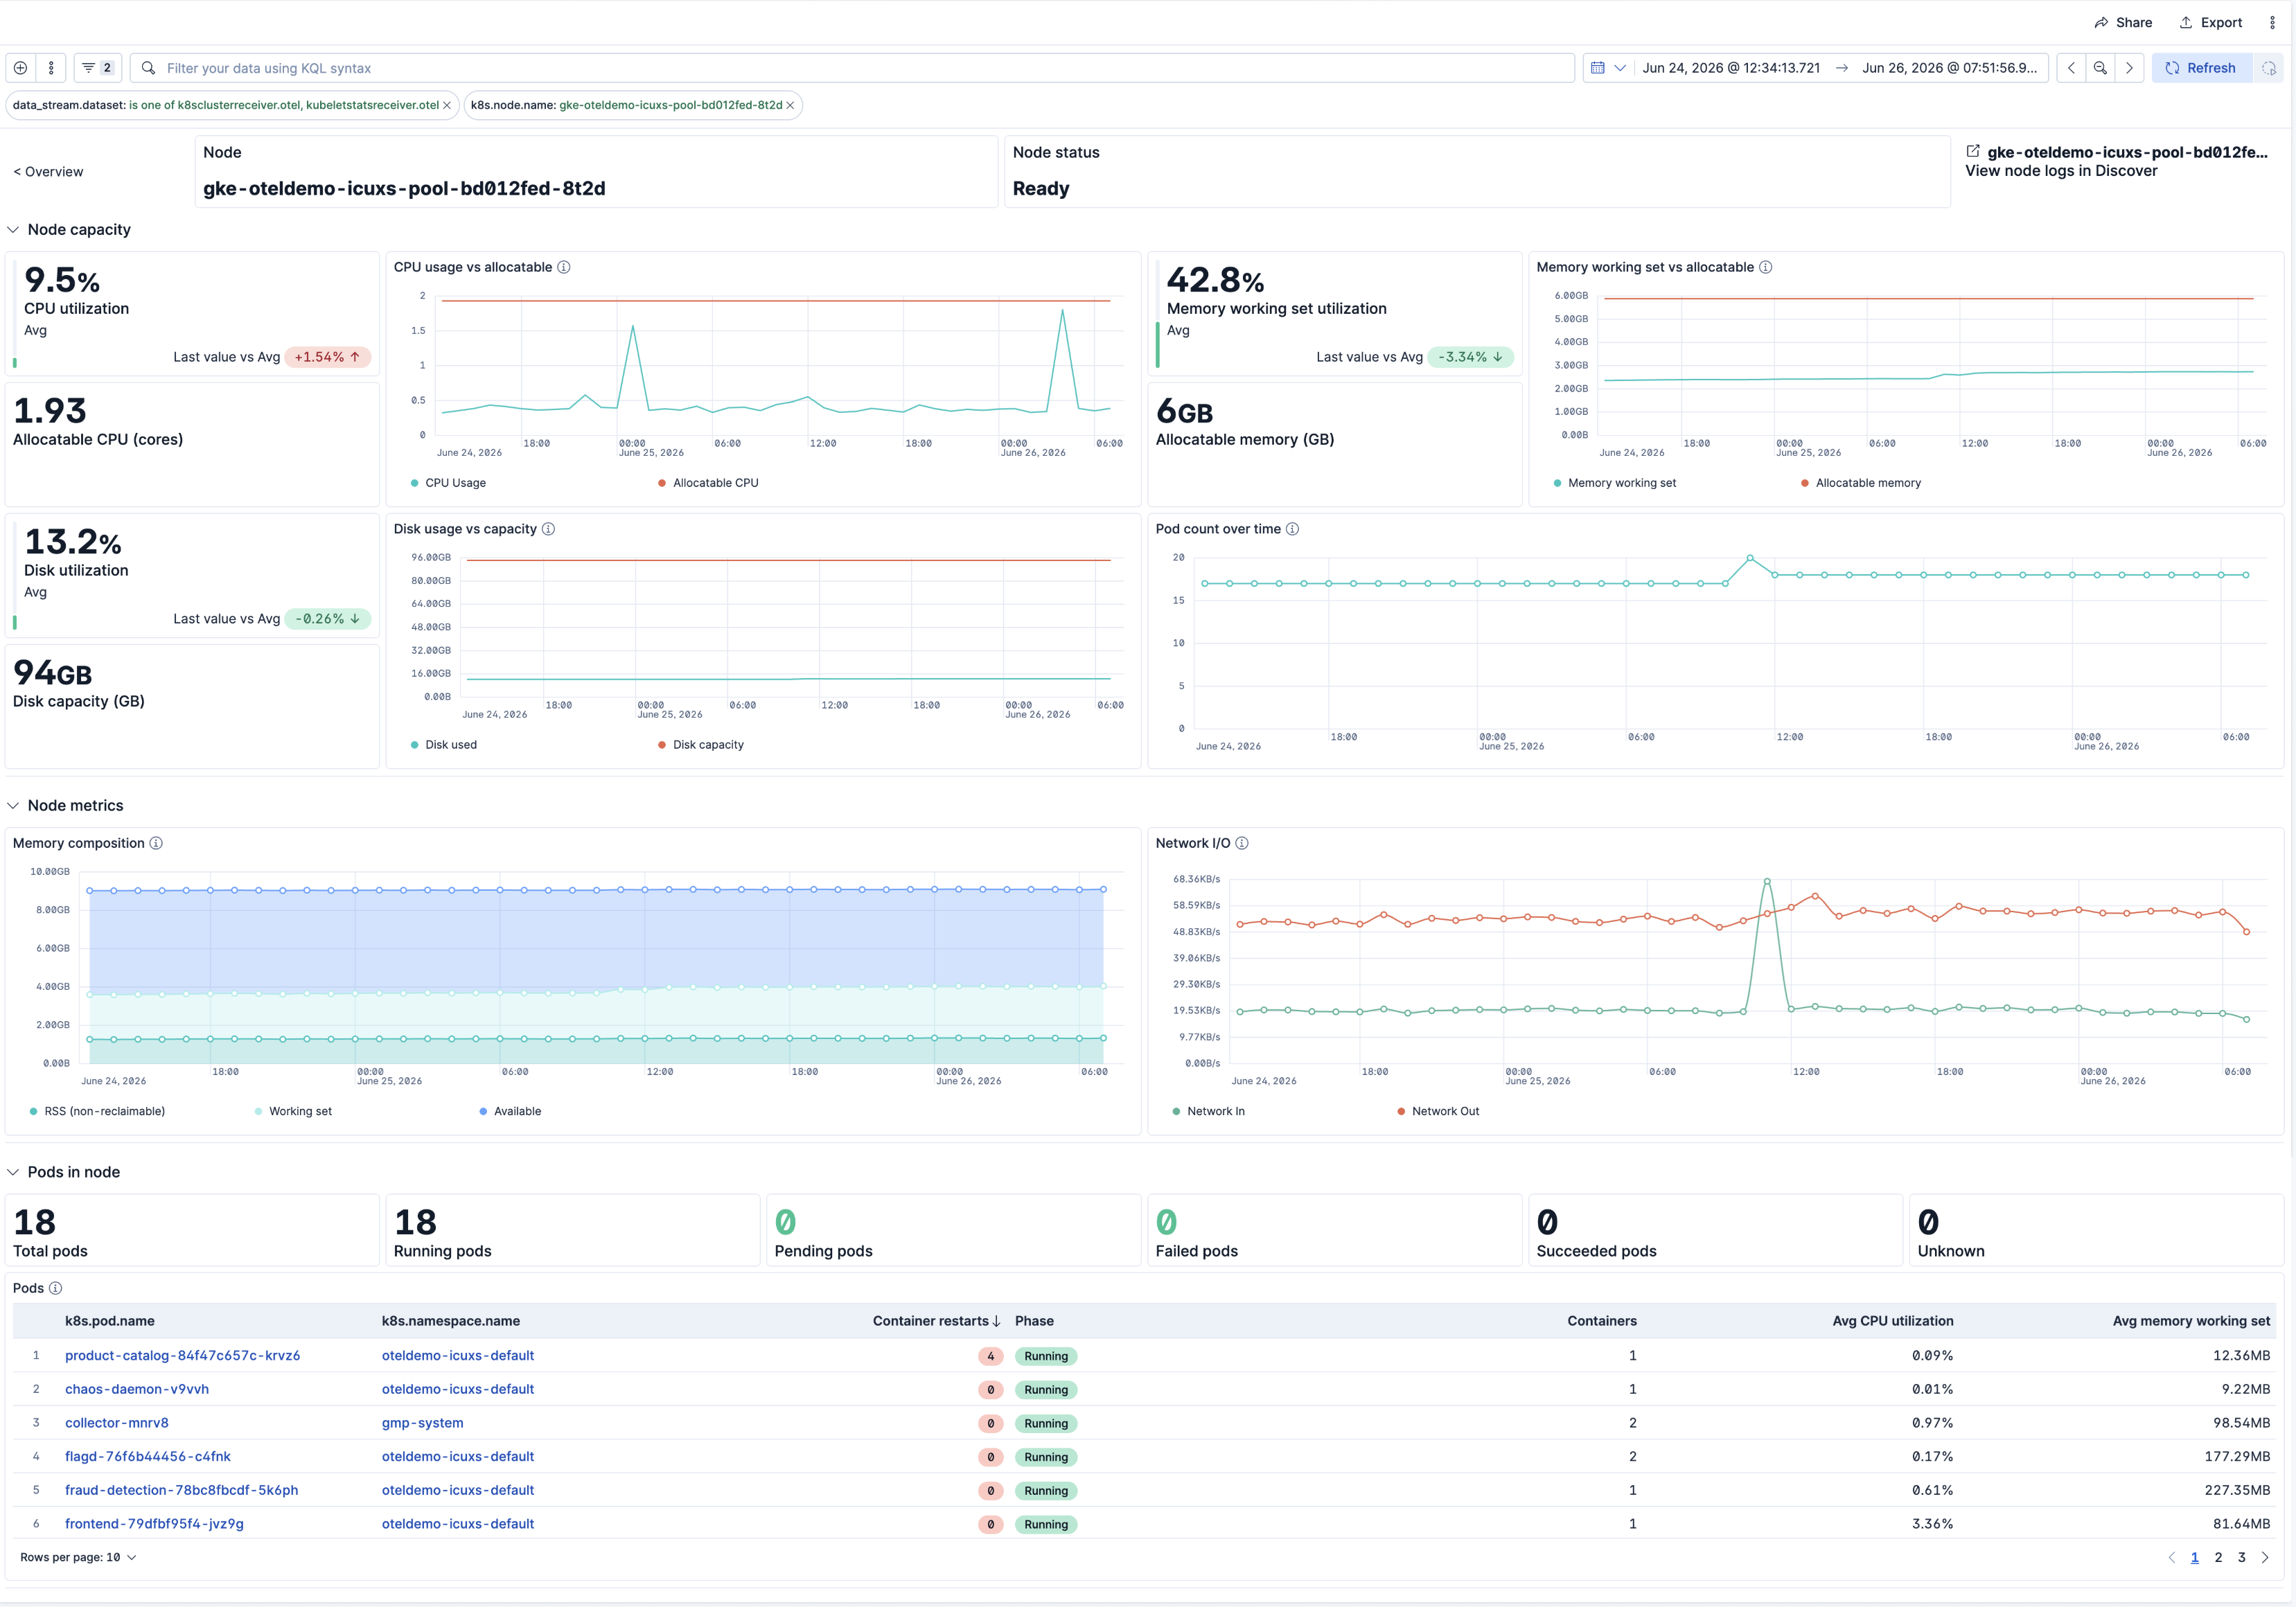
Task: Click info icon for Memory working set vs allocatable
Action: pos(1766,267)
